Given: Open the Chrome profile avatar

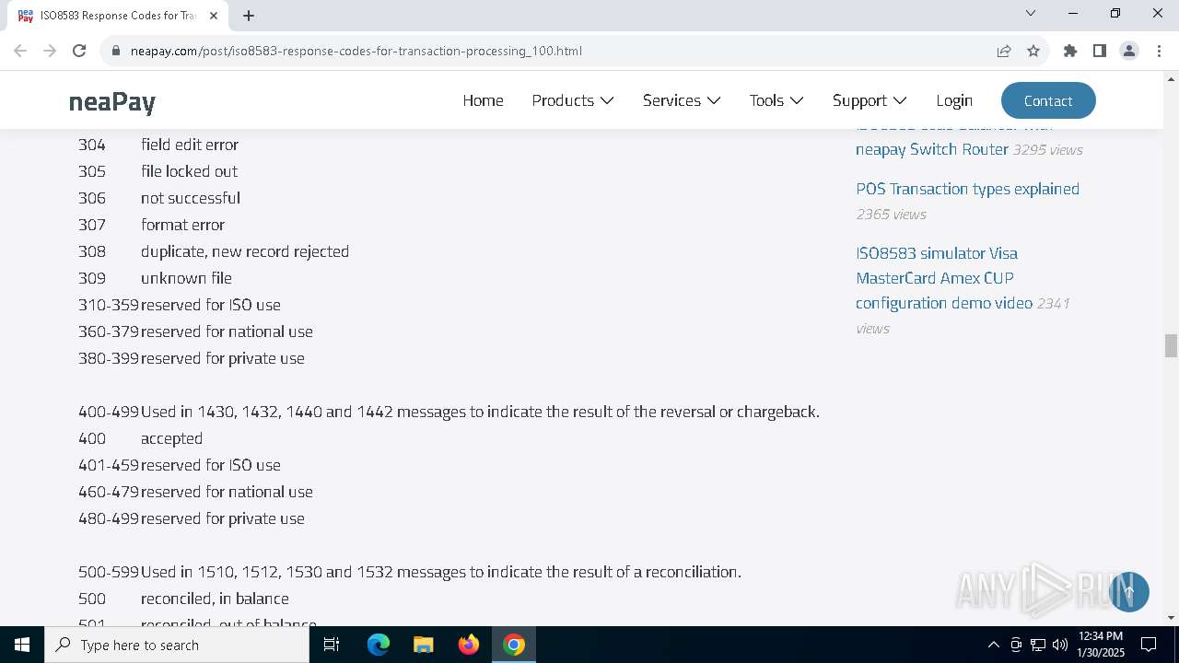Looking at the screenshot, I should click(x=1129, y=51).
